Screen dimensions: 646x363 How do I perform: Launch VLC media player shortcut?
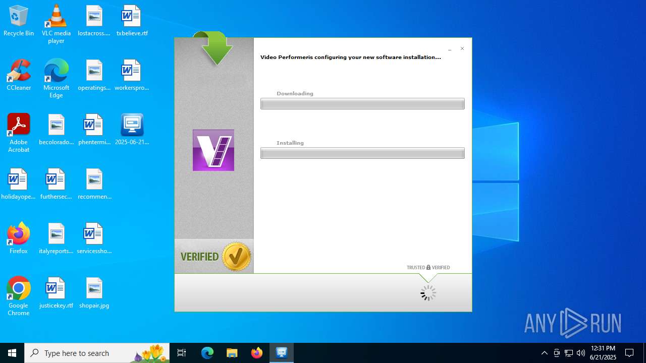click(56, 24)
